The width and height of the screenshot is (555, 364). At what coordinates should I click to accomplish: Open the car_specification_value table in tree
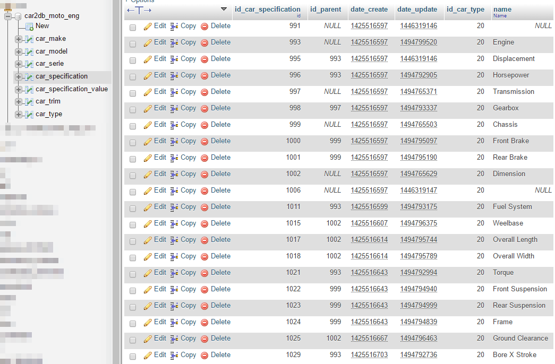tap(72, 89)
